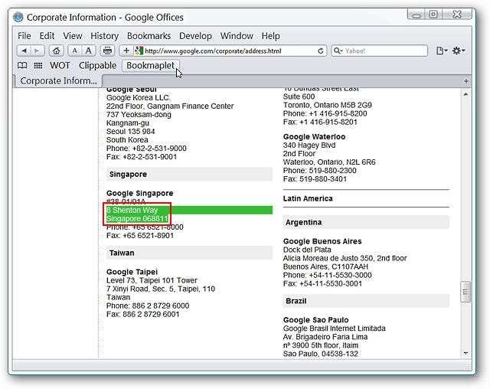
Task: Click the WOT bookmark bar item
Action: [x=60, y=66]
